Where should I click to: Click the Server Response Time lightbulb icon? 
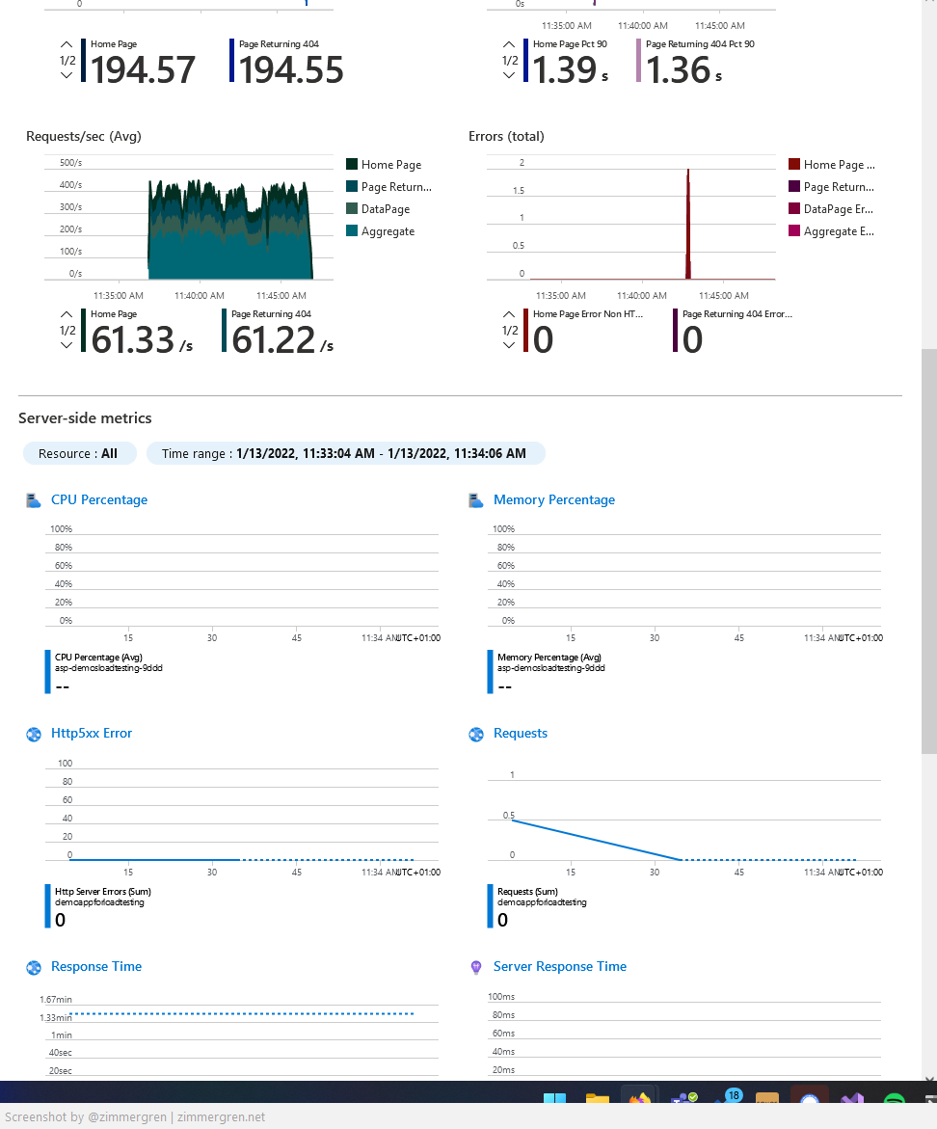click(x=475, y=967)
